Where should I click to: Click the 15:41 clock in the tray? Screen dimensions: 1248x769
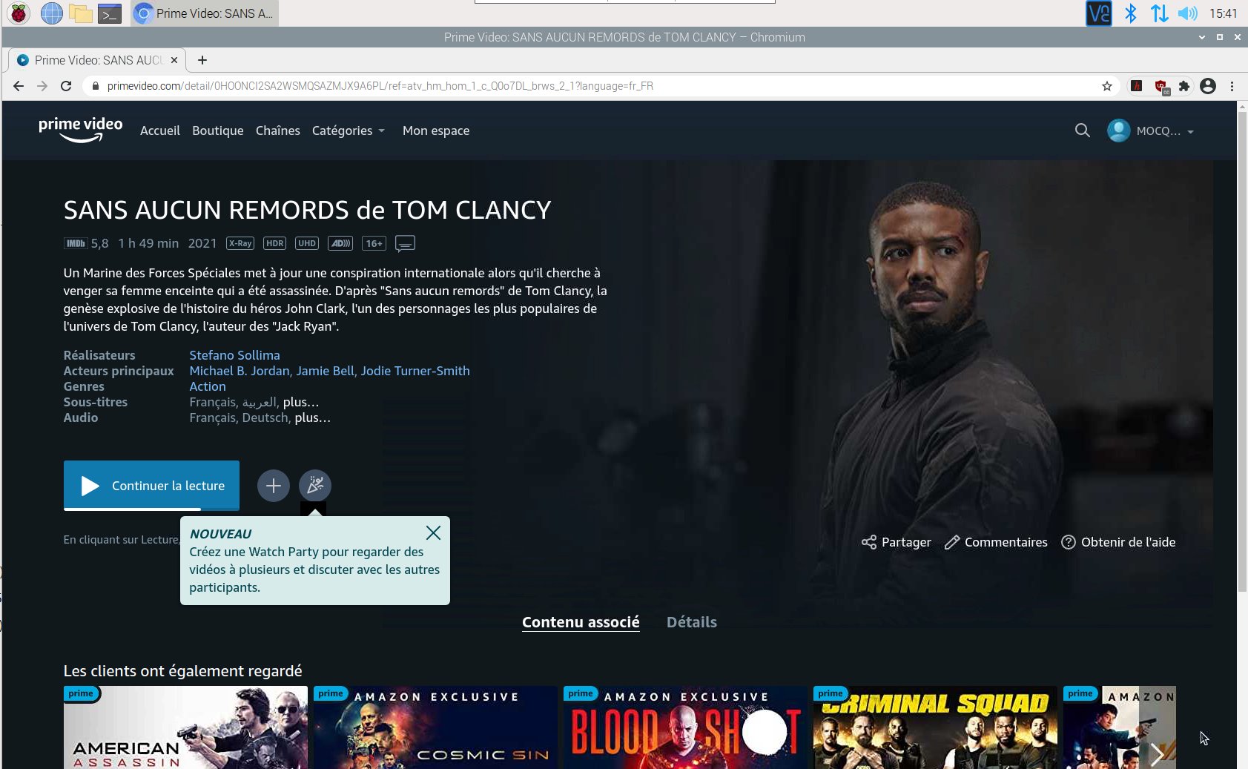[x=1223, y=13]
